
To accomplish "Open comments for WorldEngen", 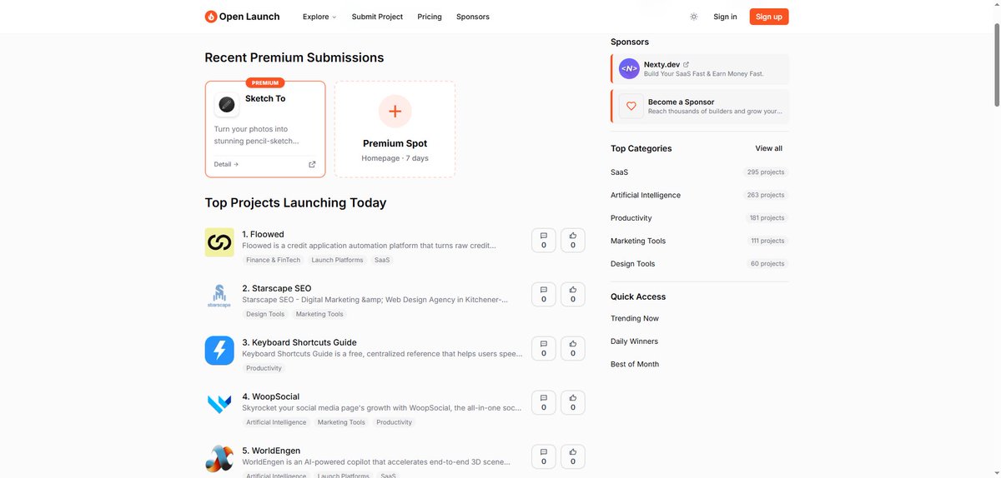I will tap(544, 456).
